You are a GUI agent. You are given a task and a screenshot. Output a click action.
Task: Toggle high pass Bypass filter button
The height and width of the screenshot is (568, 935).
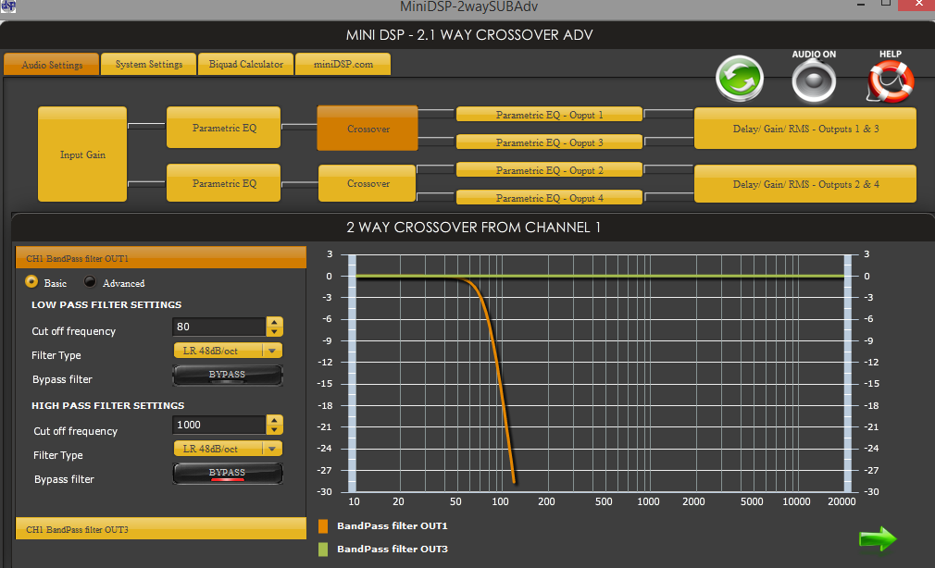click(x=227, y=474)
